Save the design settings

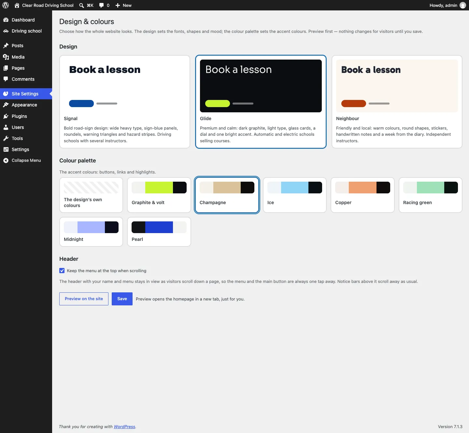click(x=122, y=299)
